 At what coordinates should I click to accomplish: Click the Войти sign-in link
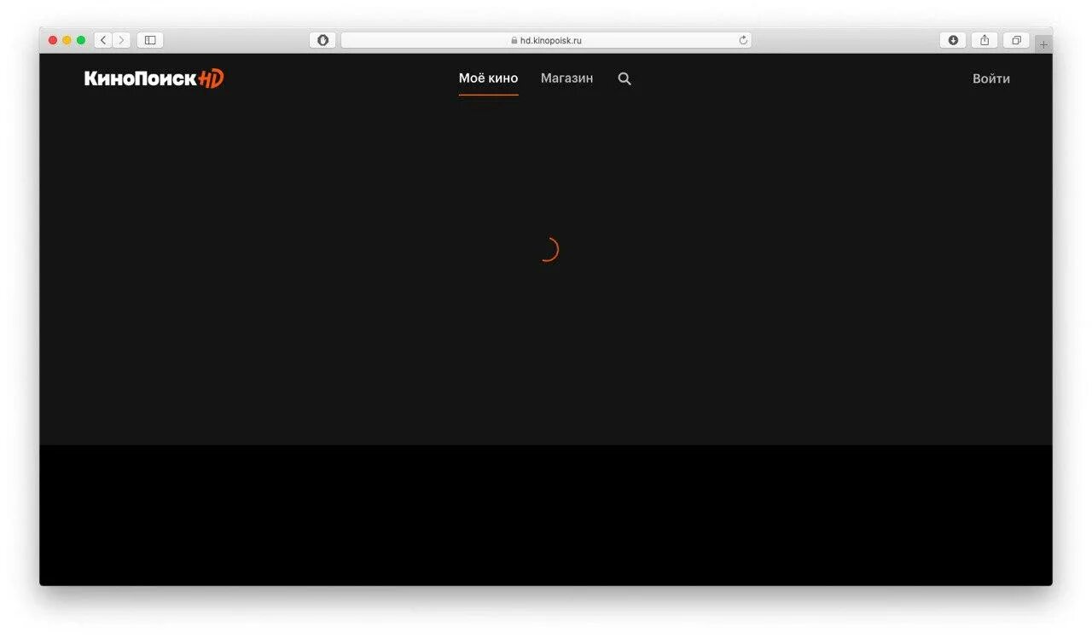coord(991,78)
